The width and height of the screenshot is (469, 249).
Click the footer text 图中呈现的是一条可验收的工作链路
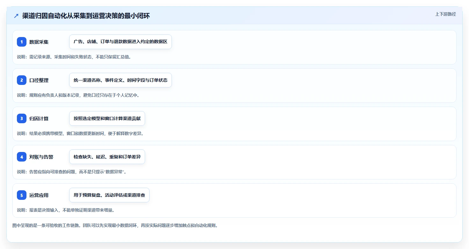point(115,225)
